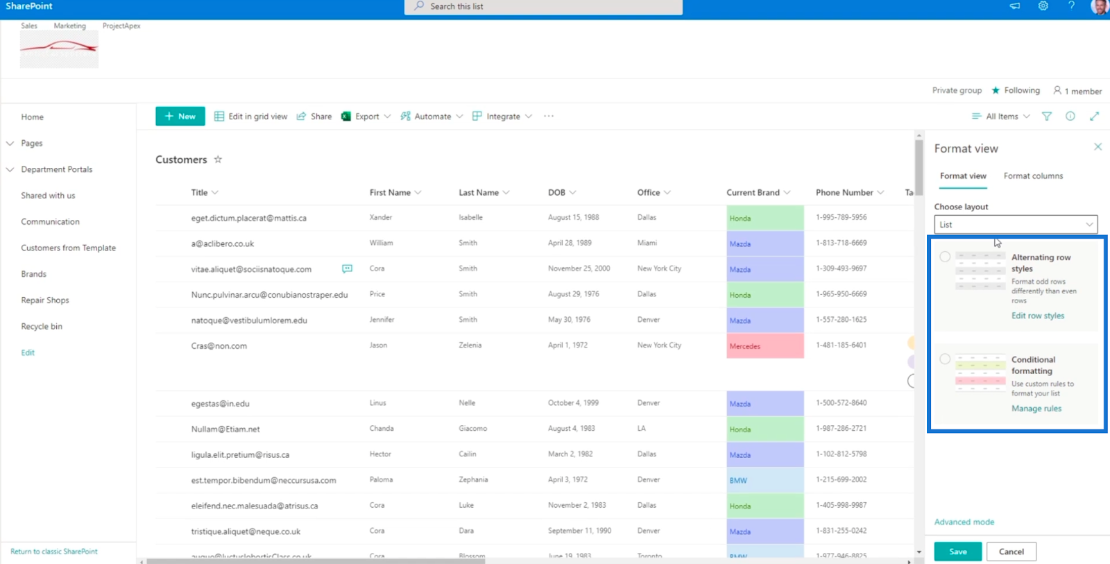This screenshot has width=1110, height=564.
Task: Expand content with the full-screen arrow icon
Action: [x=1094, y=117]
